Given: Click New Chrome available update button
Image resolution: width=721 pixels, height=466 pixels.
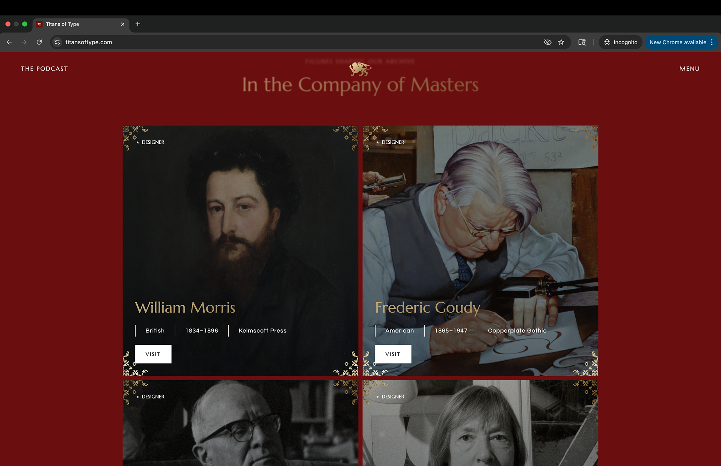Looking at the screenshot, I should 677,42.
